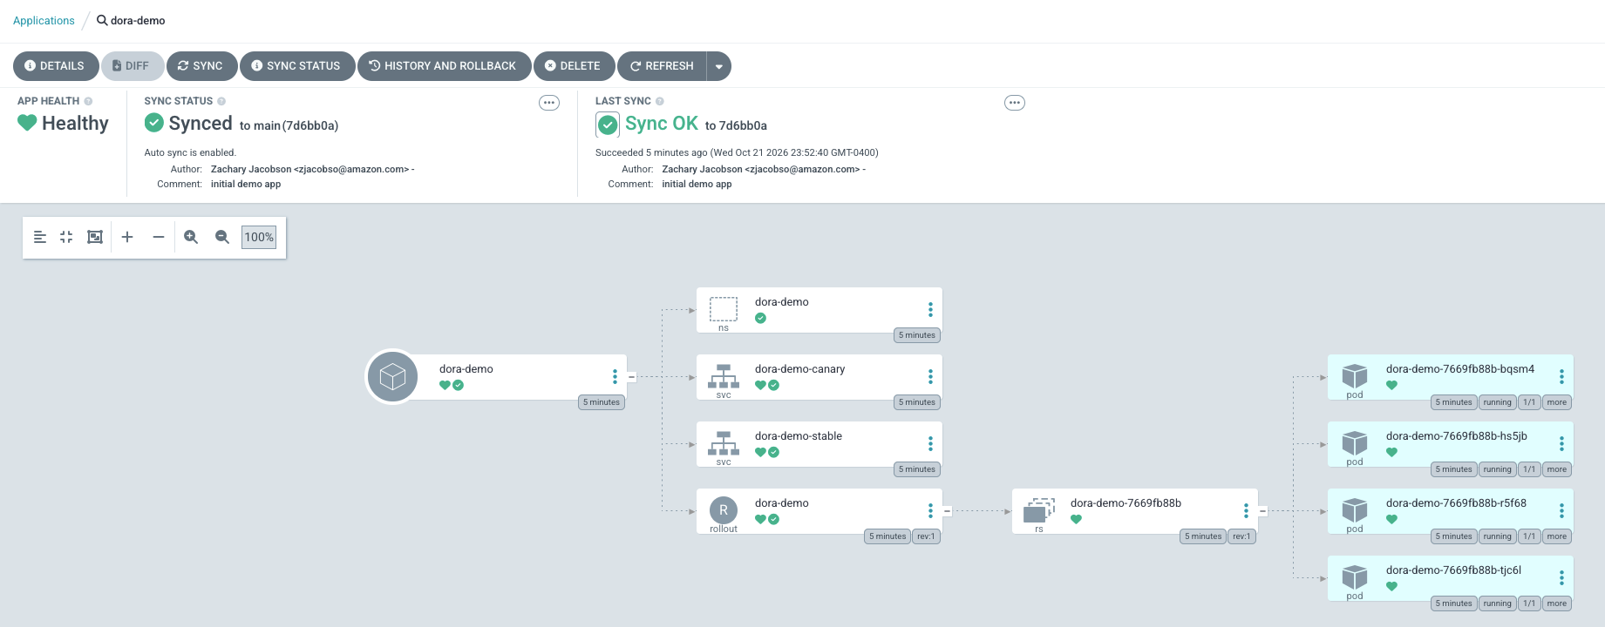1605x627 pixels.
Task: Click the zoom in magnifier icon
Action: (191, 237)
